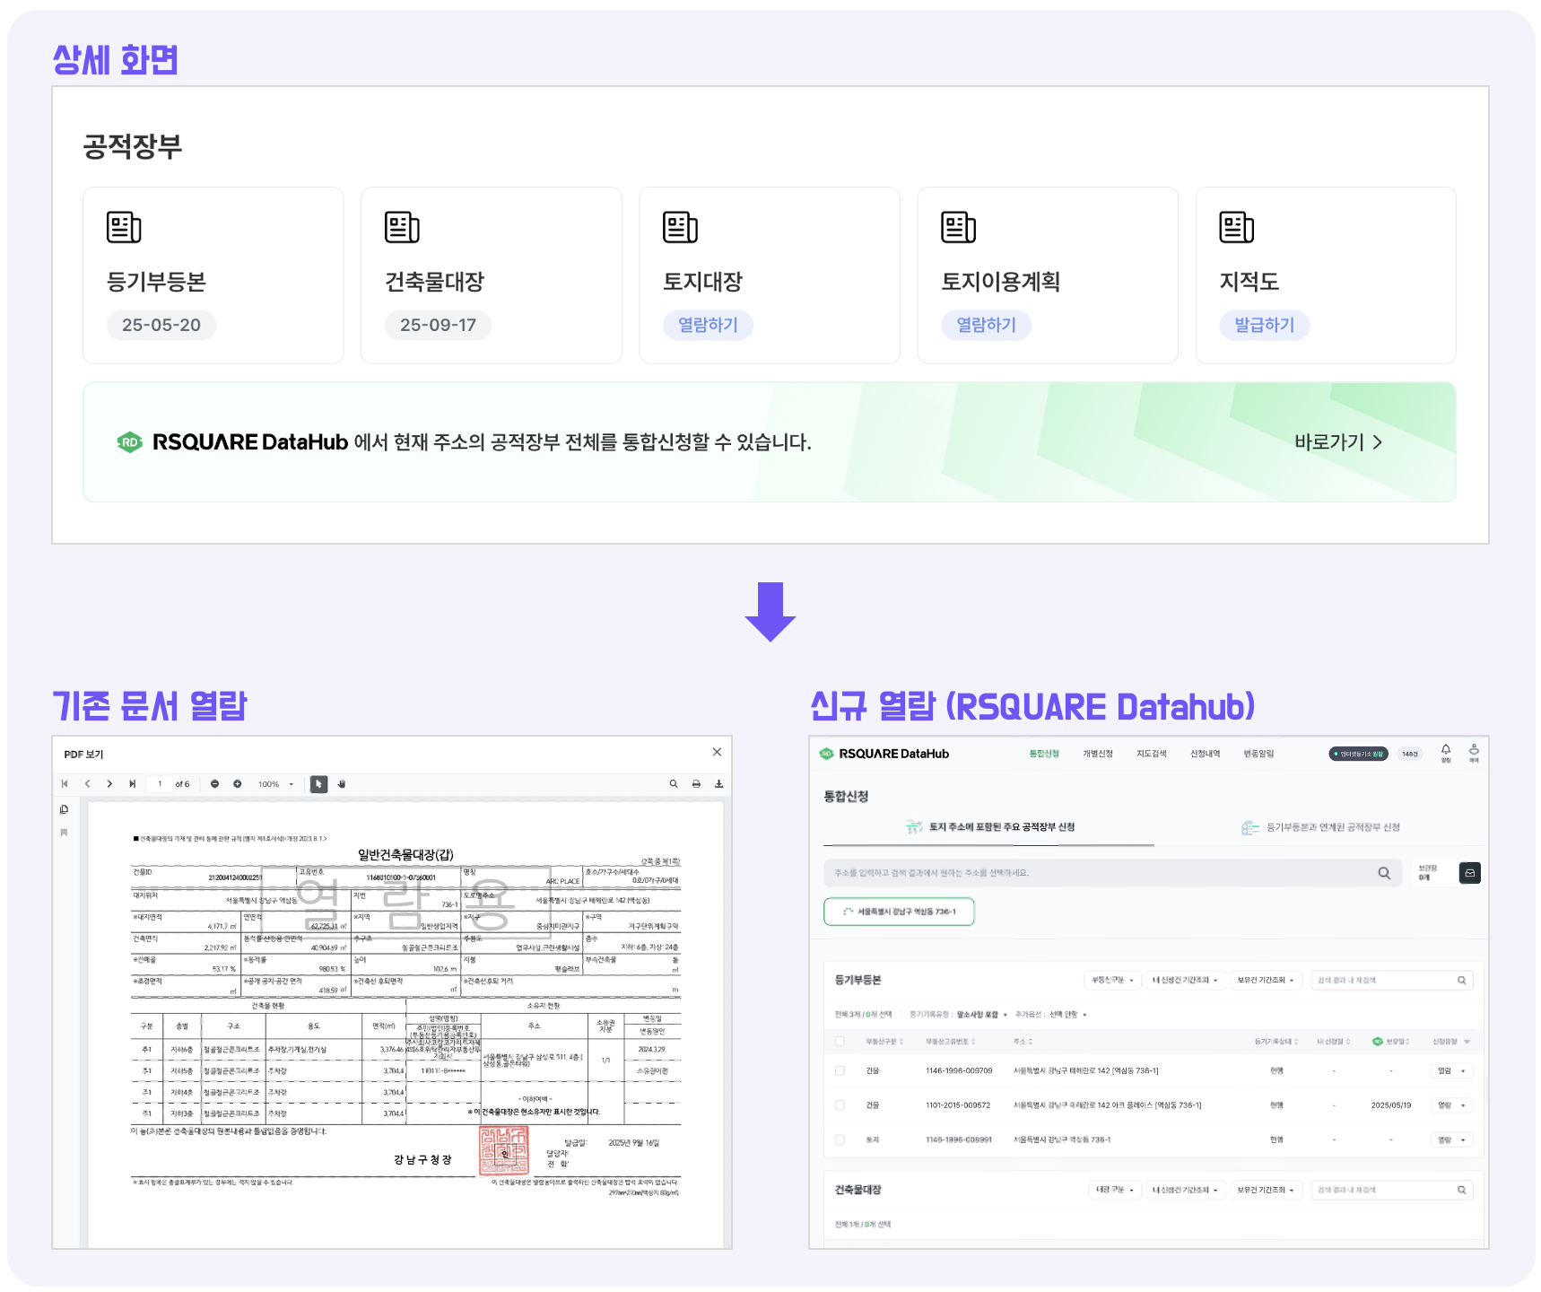Open the 신청내역 nav menu in DataHub

[1206, 754]
